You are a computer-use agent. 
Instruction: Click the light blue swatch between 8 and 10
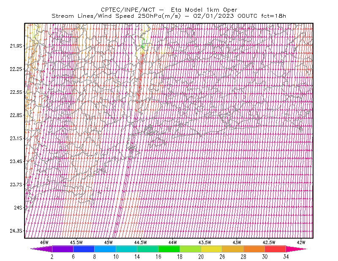pyautogui.click(x=105, y=249)
